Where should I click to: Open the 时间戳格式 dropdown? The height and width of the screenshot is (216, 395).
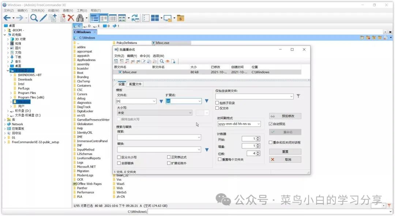coord(259,124)
